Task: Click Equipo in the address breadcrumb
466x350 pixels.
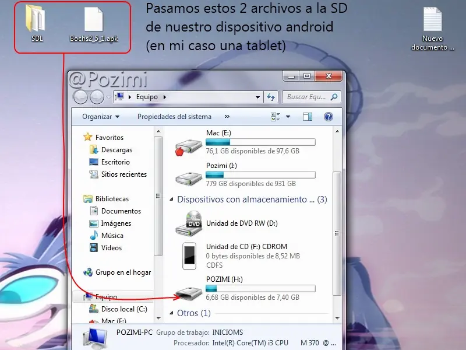Action: pos(147,97)
